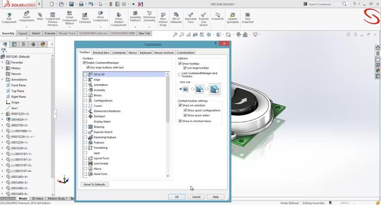The height and width of the screenshot is (205, 381).
Task: Switch to the Keyboard tab in Customize
Action: click(x=146, y=53)
